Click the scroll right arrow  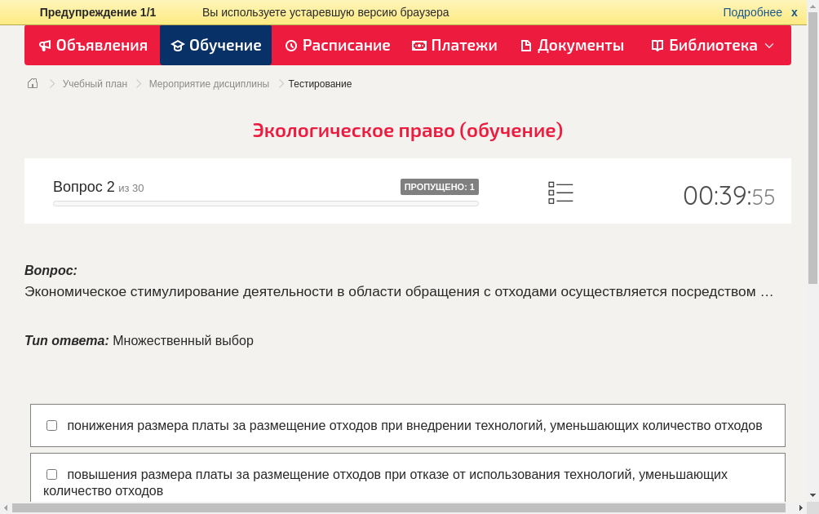tap(801, 507)
